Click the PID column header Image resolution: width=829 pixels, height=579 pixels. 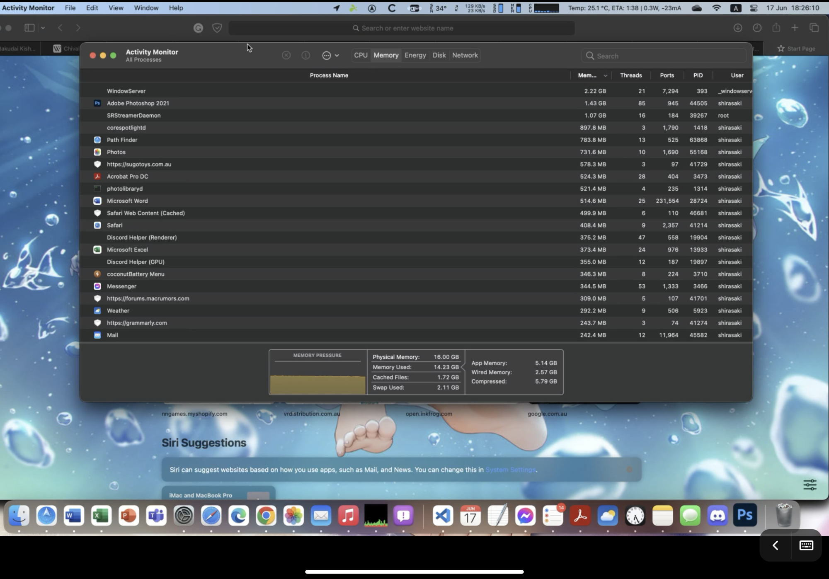698,75
